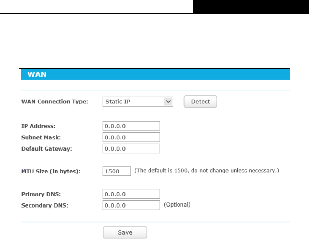Viewport: 309px width, 241px height.
Task: Click the MTU Size input field
Action: pyautogui.click(x=116, y=171)
